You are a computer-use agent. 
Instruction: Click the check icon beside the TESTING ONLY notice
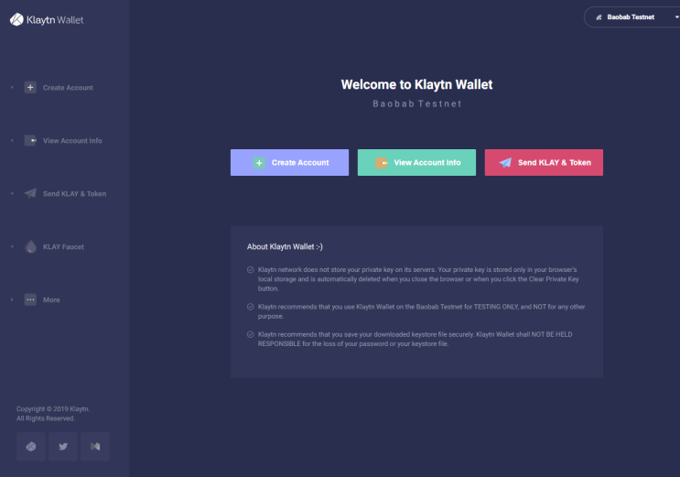coord(250,307)
